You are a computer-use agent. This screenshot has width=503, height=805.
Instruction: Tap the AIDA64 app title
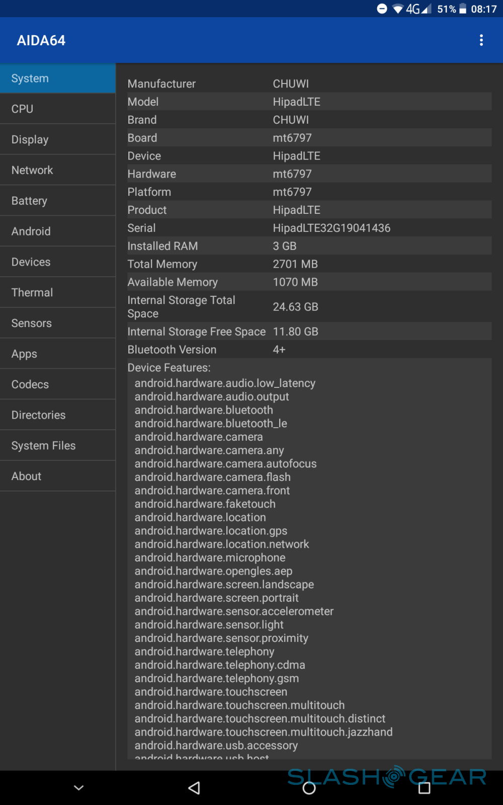(41, 40)
